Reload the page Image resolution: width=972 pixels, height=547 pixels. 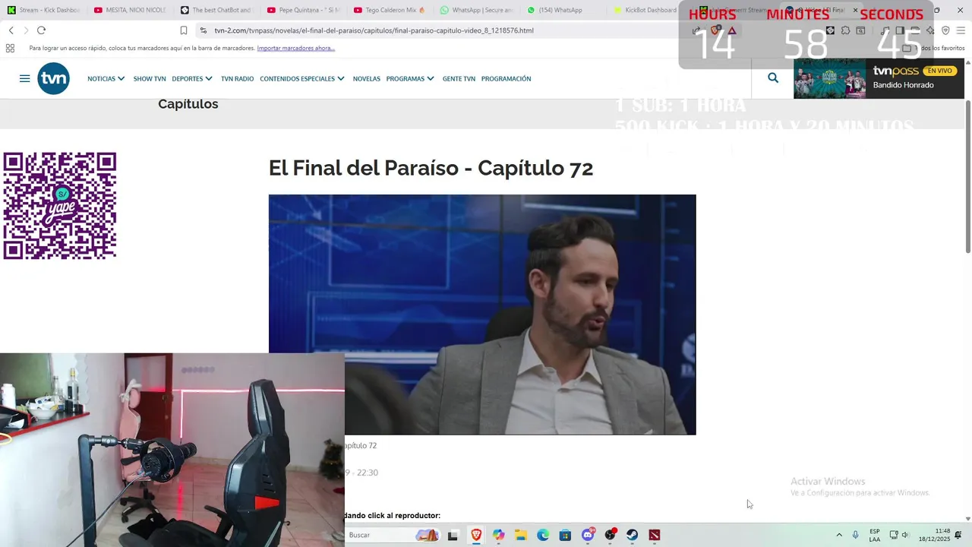point(41,30)
